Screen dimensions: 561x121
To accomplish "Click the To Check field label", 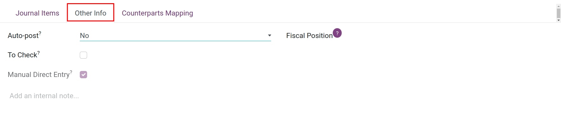I will point(23,55).
